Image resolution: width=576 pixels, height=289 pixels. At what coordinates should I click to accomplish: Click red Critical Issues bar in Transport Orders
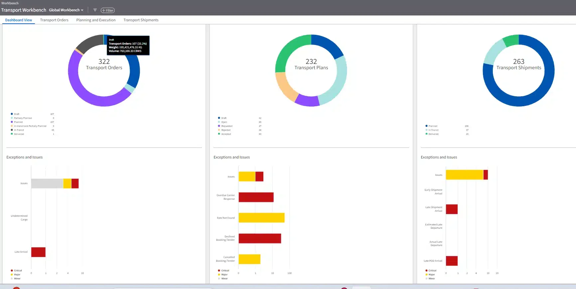(x=75, y=183)
